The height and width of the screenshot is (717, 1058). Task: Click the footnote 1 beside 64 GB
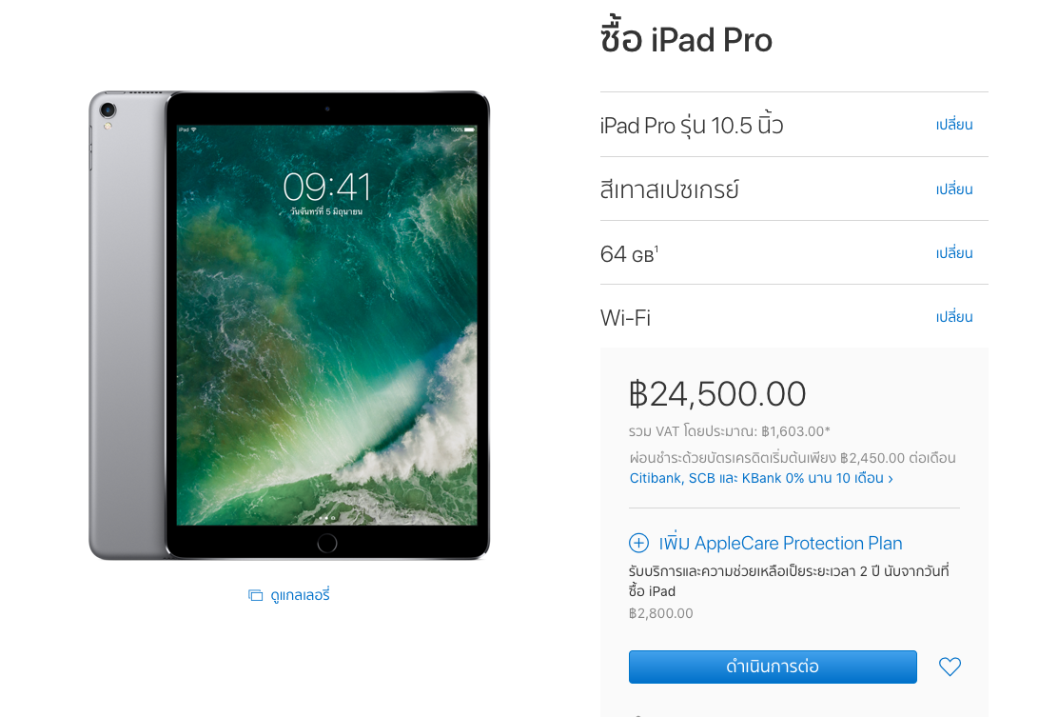(x=656, y=249)
